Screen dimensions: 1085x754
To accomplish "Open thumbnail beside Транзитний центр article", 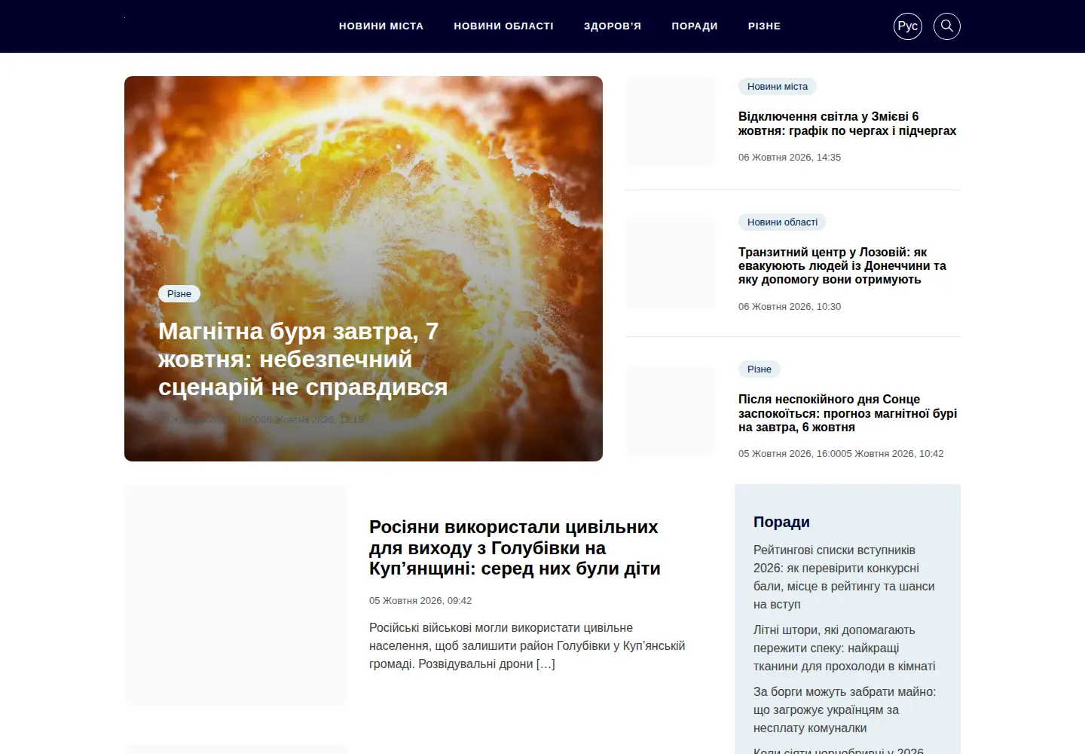I will point(671,263).
